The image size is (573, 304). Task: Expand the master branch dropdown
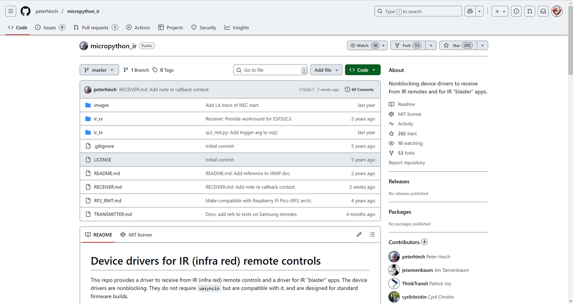click(x=99, y=70)
